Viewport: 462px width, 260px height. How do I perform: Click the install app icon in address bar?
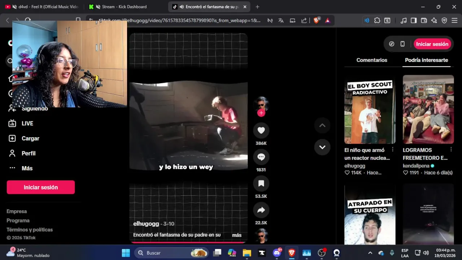293,21
